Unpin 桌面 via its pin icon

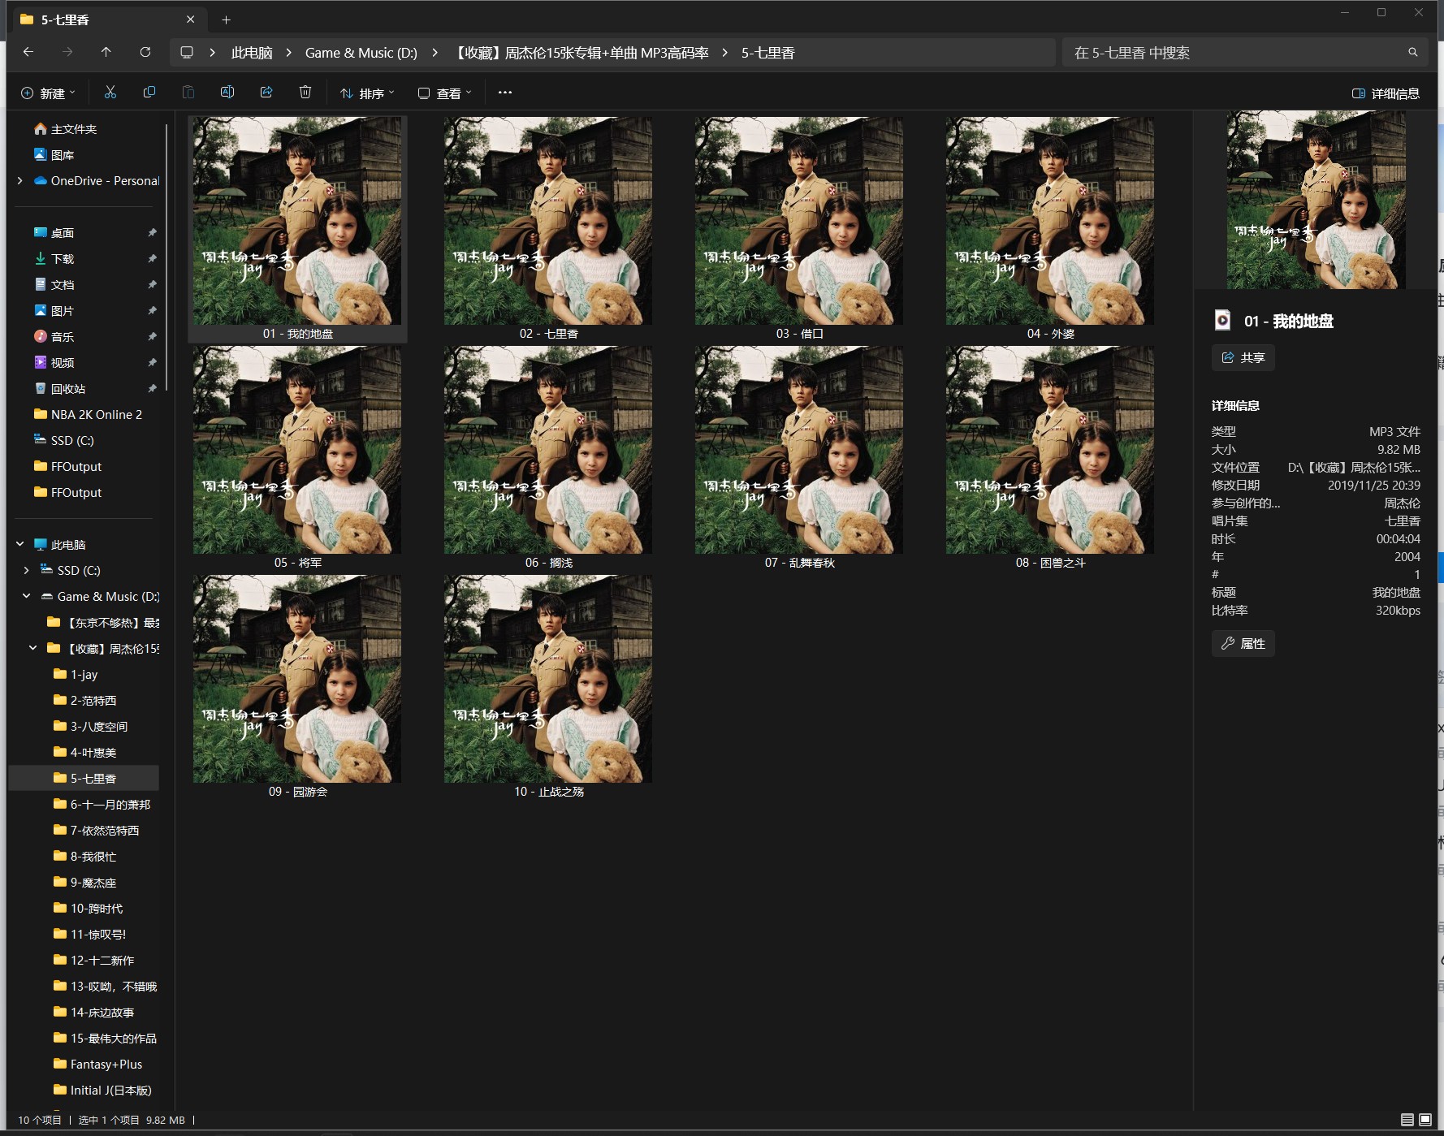pyautogui.click(x=152, y=233)
